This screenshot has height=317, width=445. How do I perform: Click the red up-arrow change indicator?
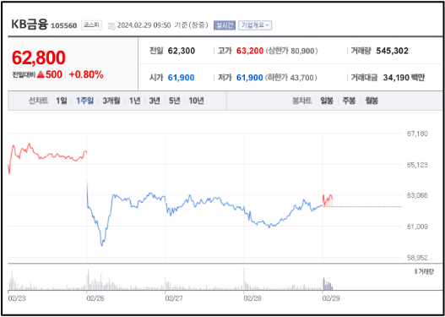tap(41, 75)
